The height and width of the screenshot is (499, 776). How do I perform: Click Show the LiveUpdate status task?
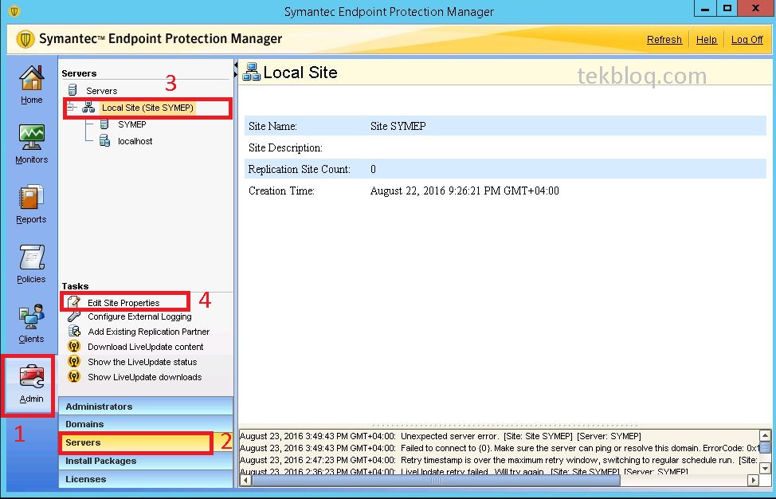pyautogui.click(x=142, y=362)
